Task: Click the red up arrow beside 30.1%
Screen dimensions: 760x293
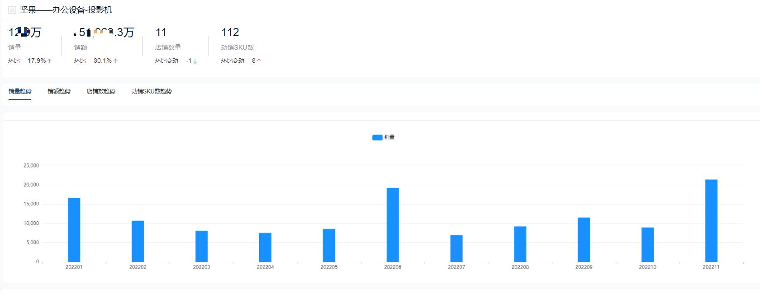Action: 116,61
